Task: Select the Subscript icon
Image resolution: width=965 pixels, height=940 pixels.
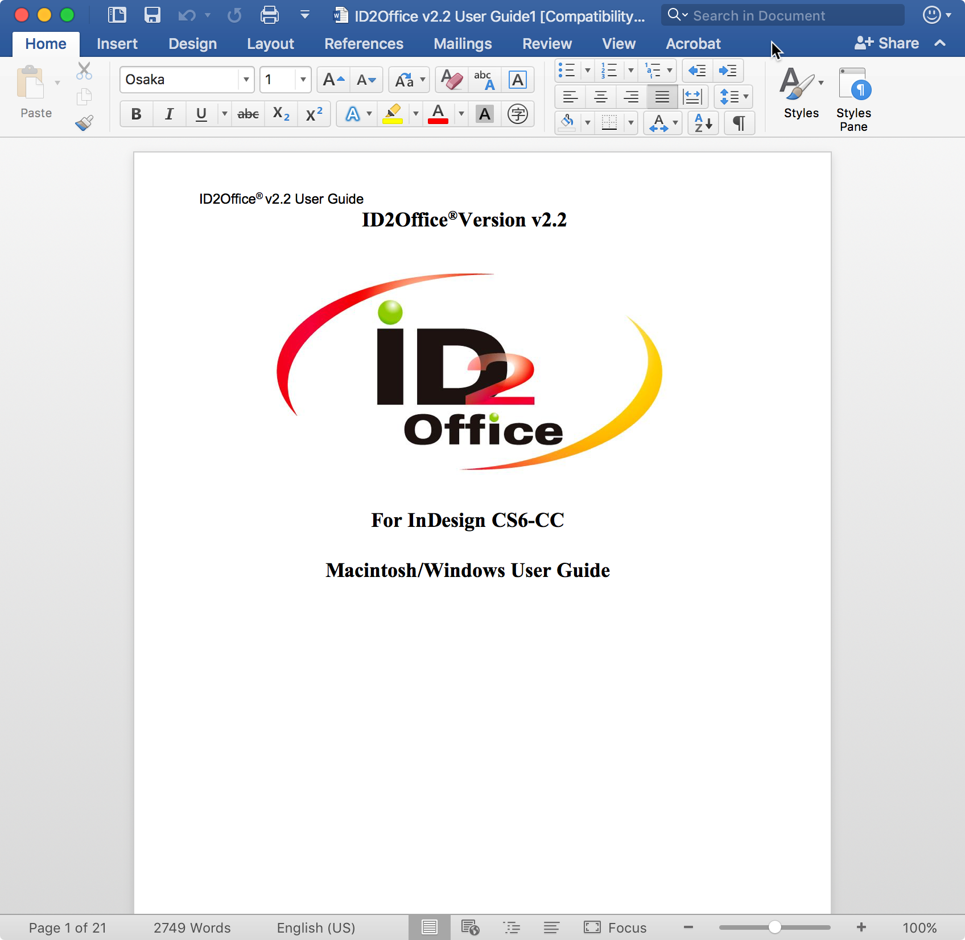Action: [281, 114]
